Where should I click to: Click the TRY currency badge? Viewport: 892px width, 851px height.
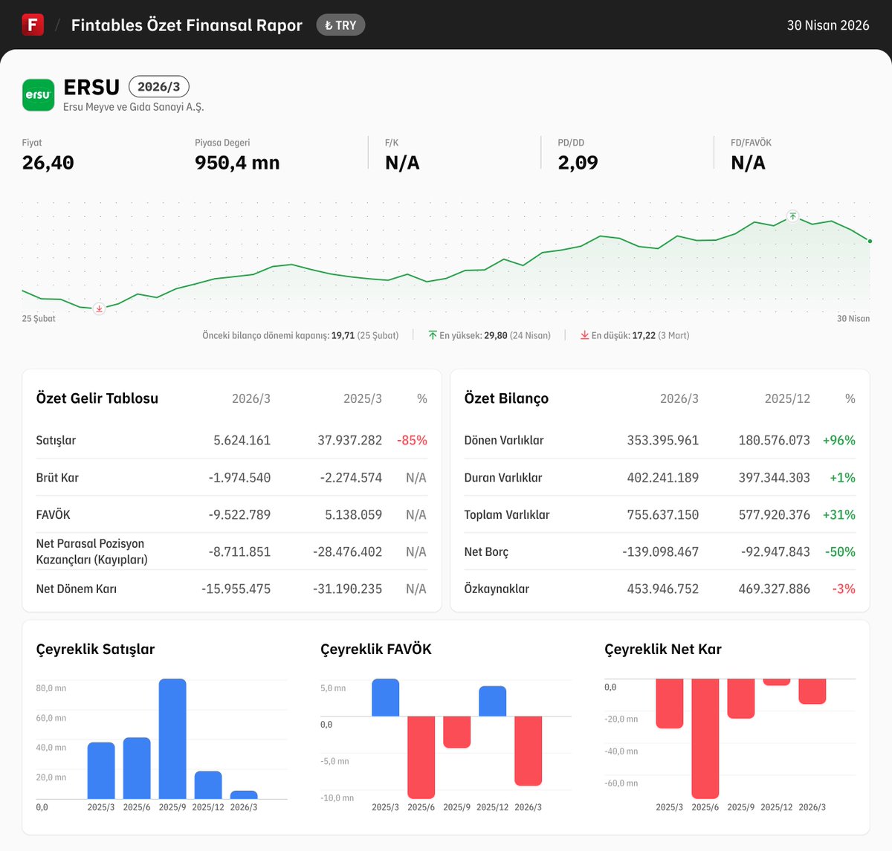point(340,25)
